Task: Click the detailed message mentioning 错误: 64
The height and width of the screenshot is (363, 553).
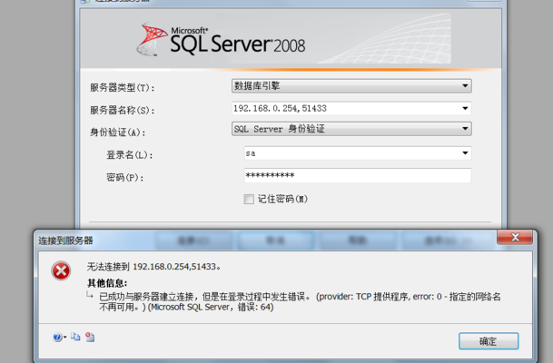Action: (300, 301)
